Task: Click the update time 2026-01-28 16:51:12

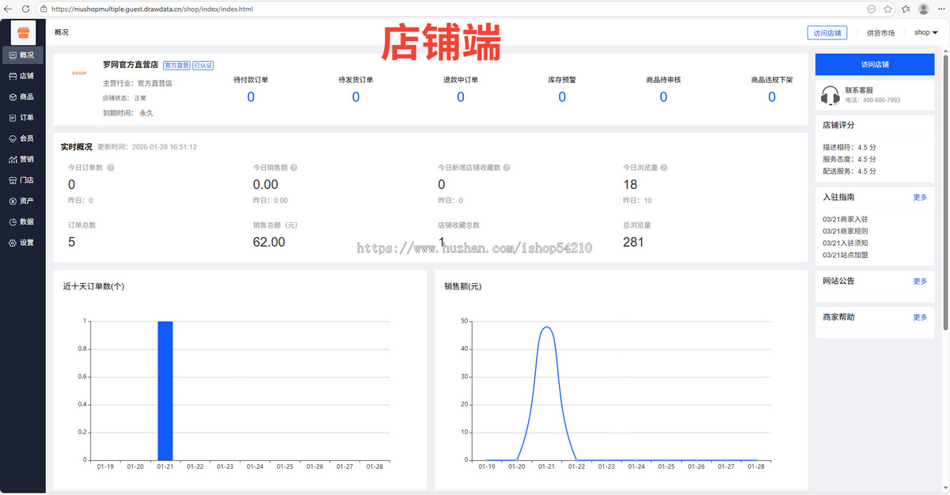Action: pyautogui.click(x=164, y=147)
